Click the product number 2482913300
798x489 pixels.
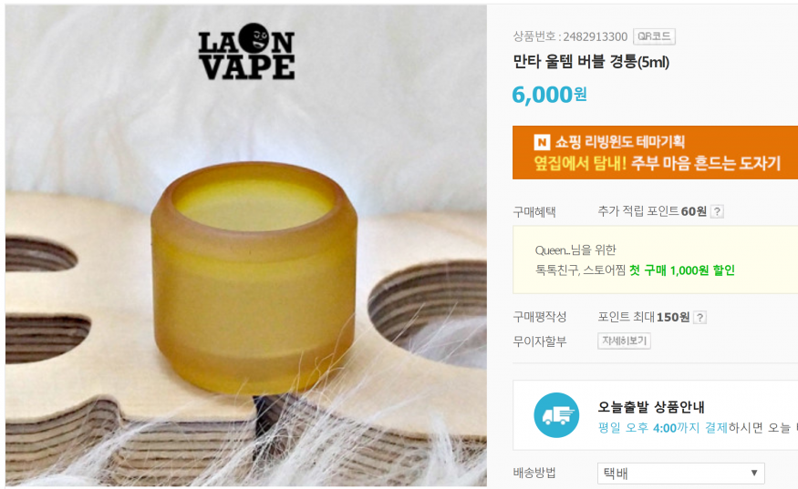pyautogui.click(x=595, y=36)
